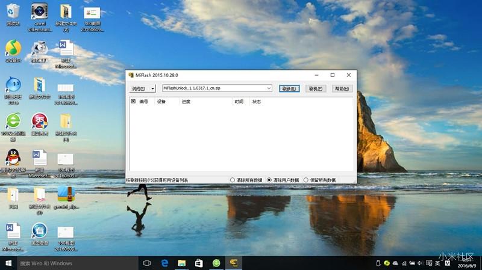
Task: Open the Windows Store taskbar icon
Action: tap(198, 263)
